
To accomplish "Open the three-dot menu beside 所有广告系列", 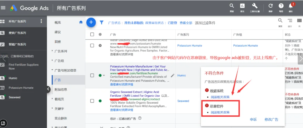I will (x=41, y=21).
